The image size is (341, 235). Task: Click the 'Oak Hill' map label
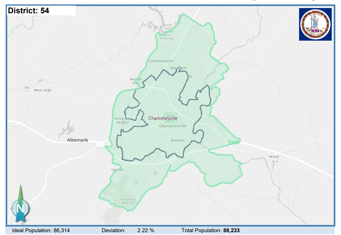pos(118,170)
